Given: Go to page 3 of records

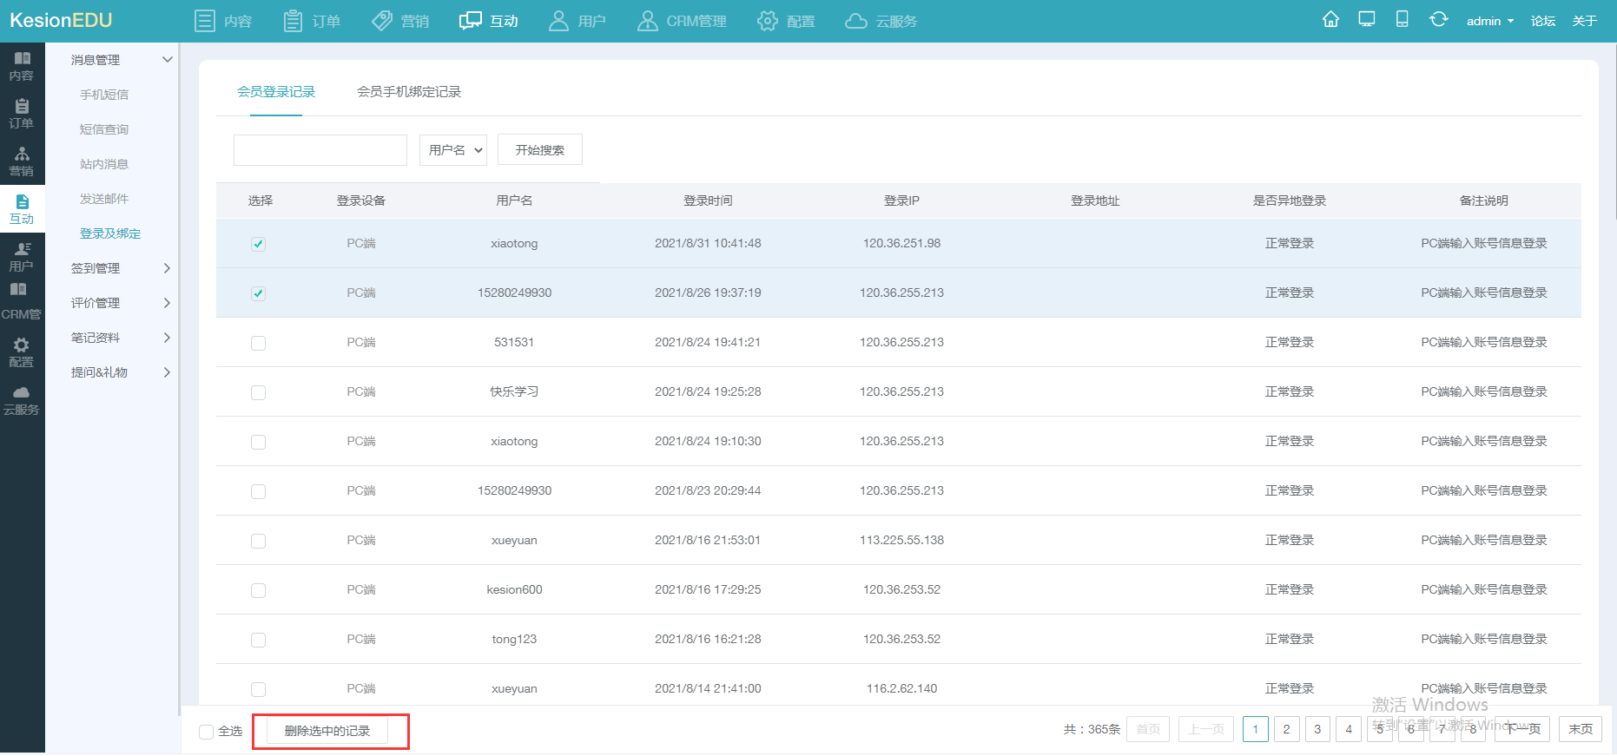Looking at the screenshot, I should click(1317, 729).
